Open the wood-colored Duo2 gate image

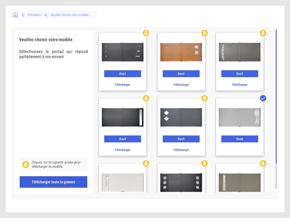click(181, 52)
